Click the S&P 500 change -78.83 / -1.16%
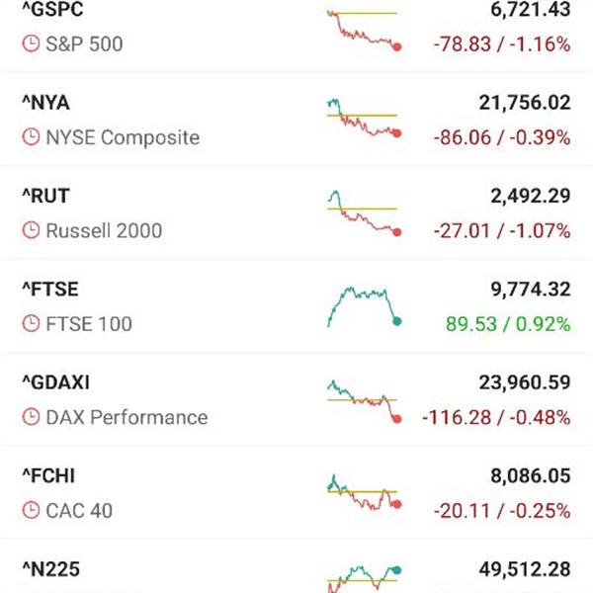 [x=501, y=44]
